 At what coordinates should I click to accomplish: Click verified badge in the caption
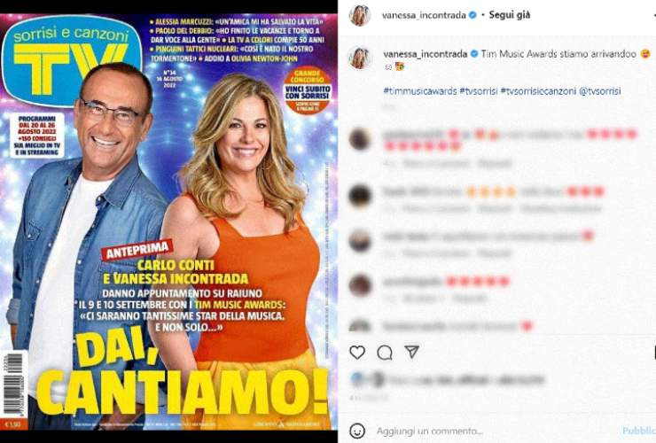click(x=474, y=54)
